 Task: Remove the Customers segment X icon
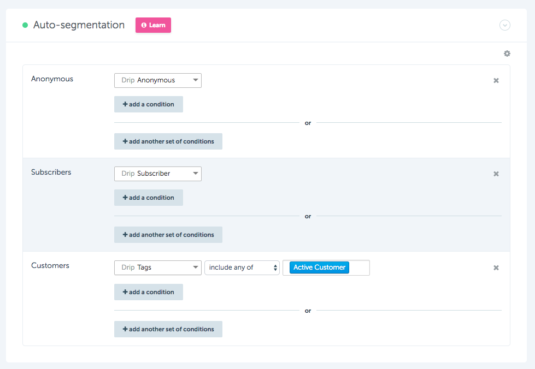click(496, 268)
